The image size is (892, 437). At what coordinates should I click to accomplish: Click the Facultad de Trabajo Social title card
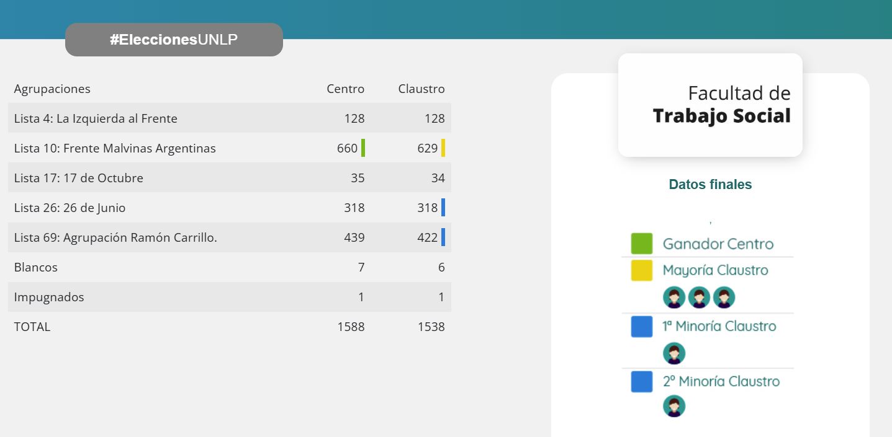coord(710,105)
